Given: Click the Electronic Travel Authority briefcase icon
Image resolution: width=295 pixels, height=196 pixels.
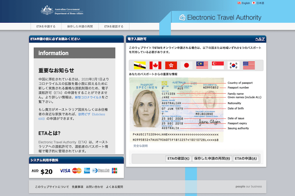Looking at the screenshot, I should click(x=182, y=18).
